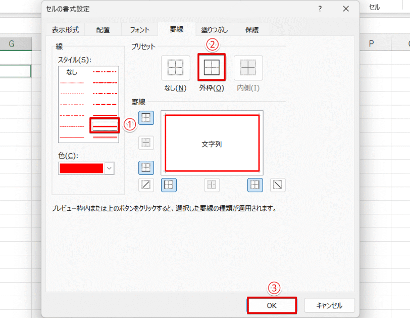The image size is (410, 318).
Task: Toggle the inner vertical border button
Action: (212, 185)
